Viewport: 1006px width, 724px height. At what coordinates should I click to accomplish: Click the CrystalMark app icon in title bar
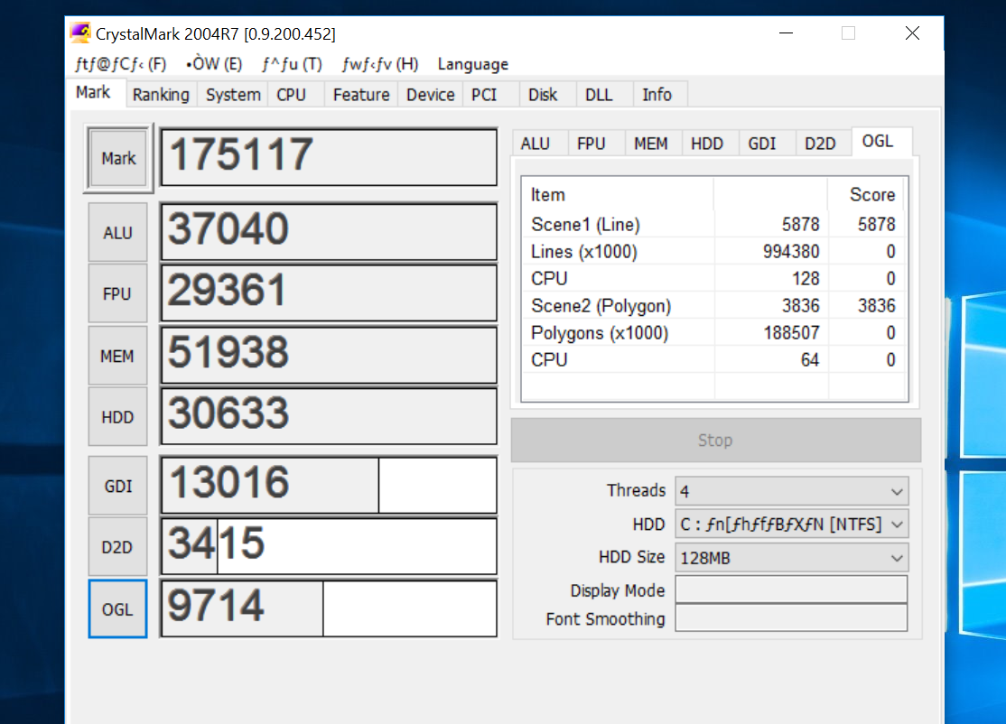pos(80,33)
